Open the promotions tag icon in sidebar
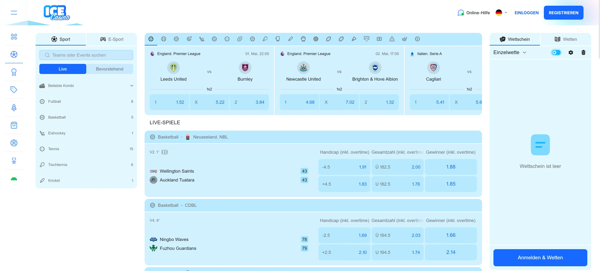600x271 pixels. coord(14,90)
